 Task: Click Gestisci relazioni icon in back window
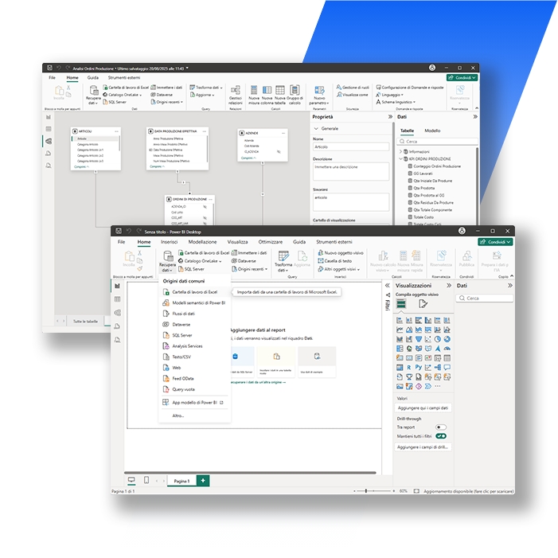(235, 96)
